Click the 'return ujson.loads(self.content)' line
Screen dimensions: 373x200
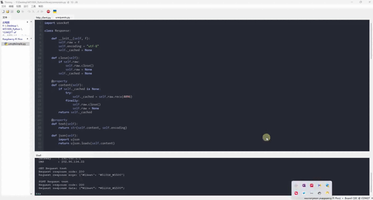(87, 143)
